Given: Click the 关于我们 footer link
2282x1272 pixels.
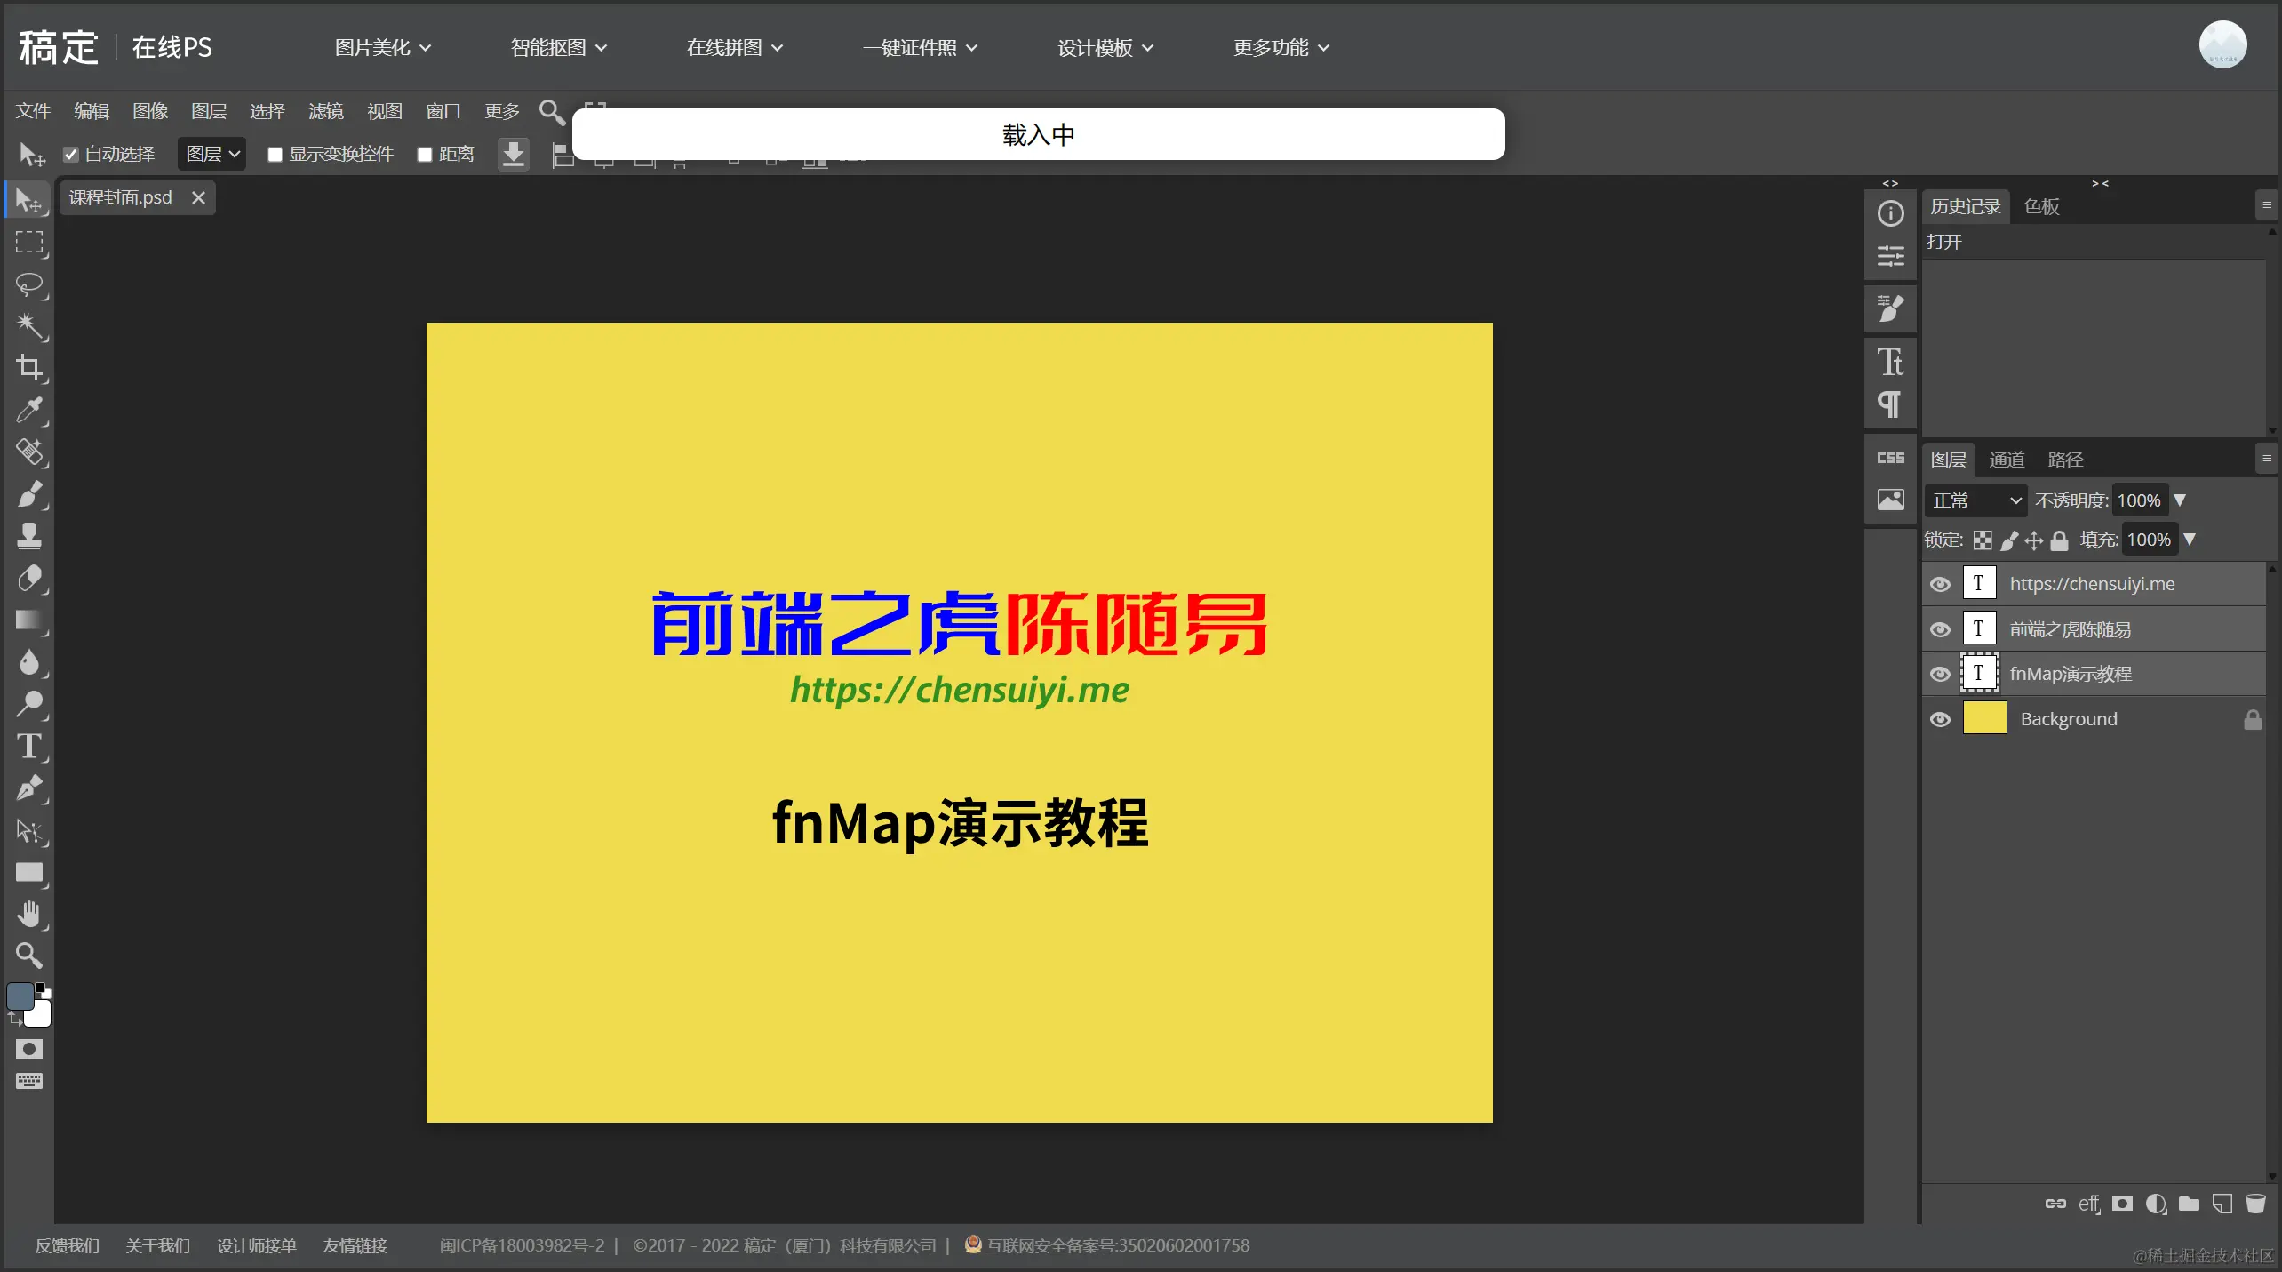Looking at the screenshot, I should [157, 1245].
